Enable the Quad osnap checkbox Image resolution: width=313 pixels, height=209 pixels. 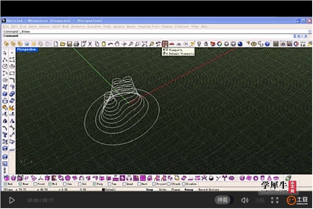[x=124, y=184]
